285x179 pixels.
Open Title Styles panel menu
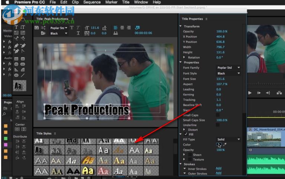coord(55,133)
